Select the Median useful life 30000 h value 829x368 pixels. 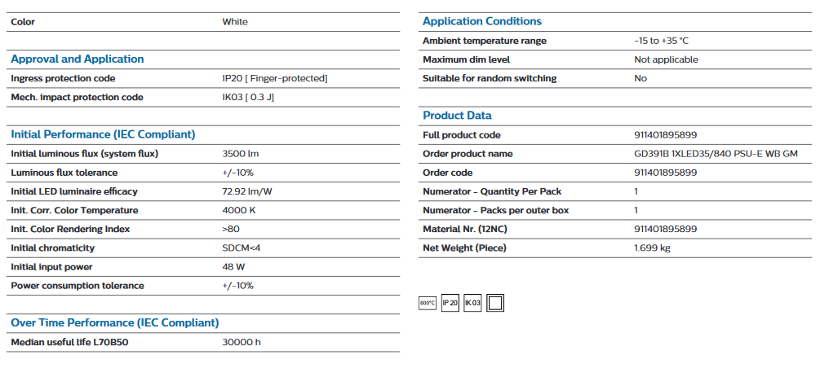click(x=242, y=342)
